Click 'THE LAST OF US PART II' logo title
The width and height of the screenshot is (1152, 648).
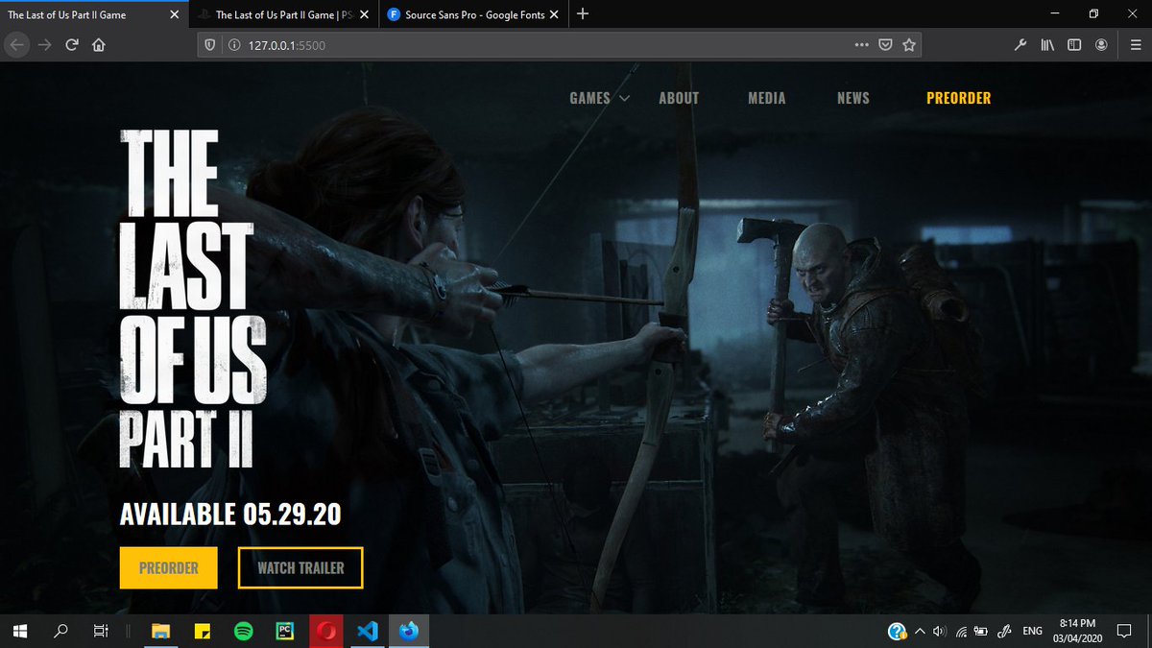192,300
